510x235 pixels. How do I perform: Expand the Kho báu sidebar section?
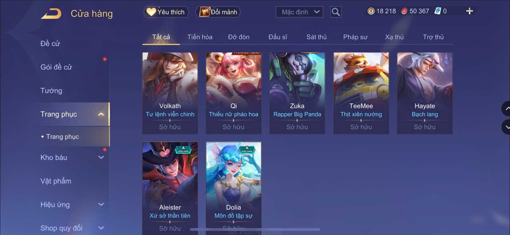[x=101, y=157]
